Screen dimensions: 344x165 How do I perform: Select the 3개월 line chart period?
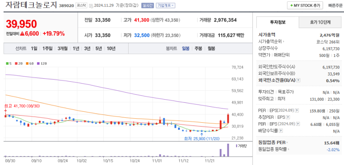coord(63,48)
